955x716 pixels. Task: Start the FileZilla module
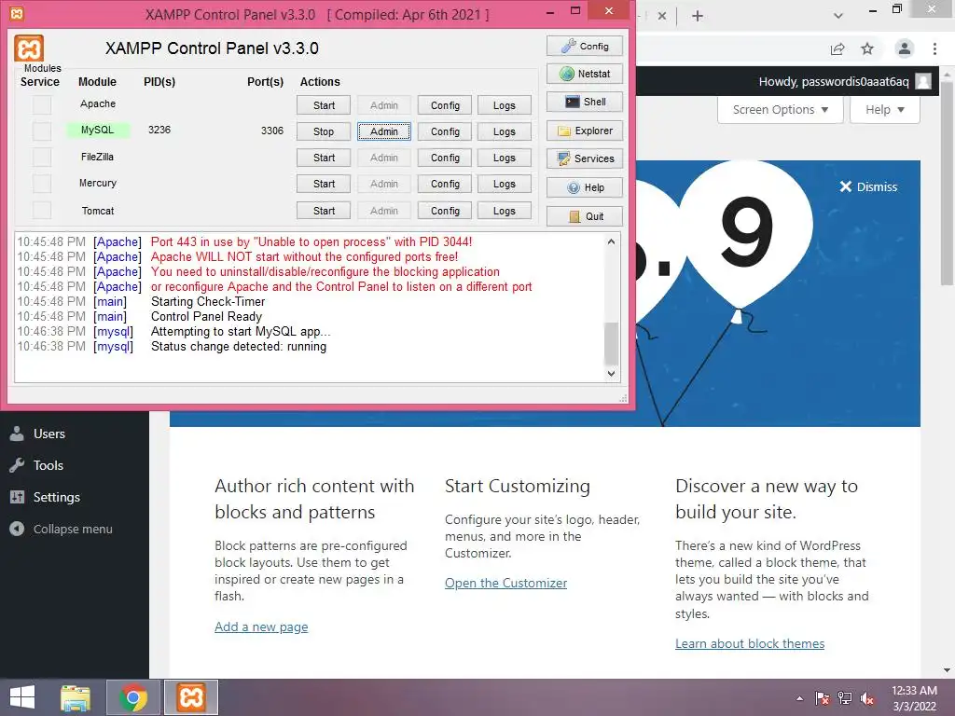pos(324,158)
